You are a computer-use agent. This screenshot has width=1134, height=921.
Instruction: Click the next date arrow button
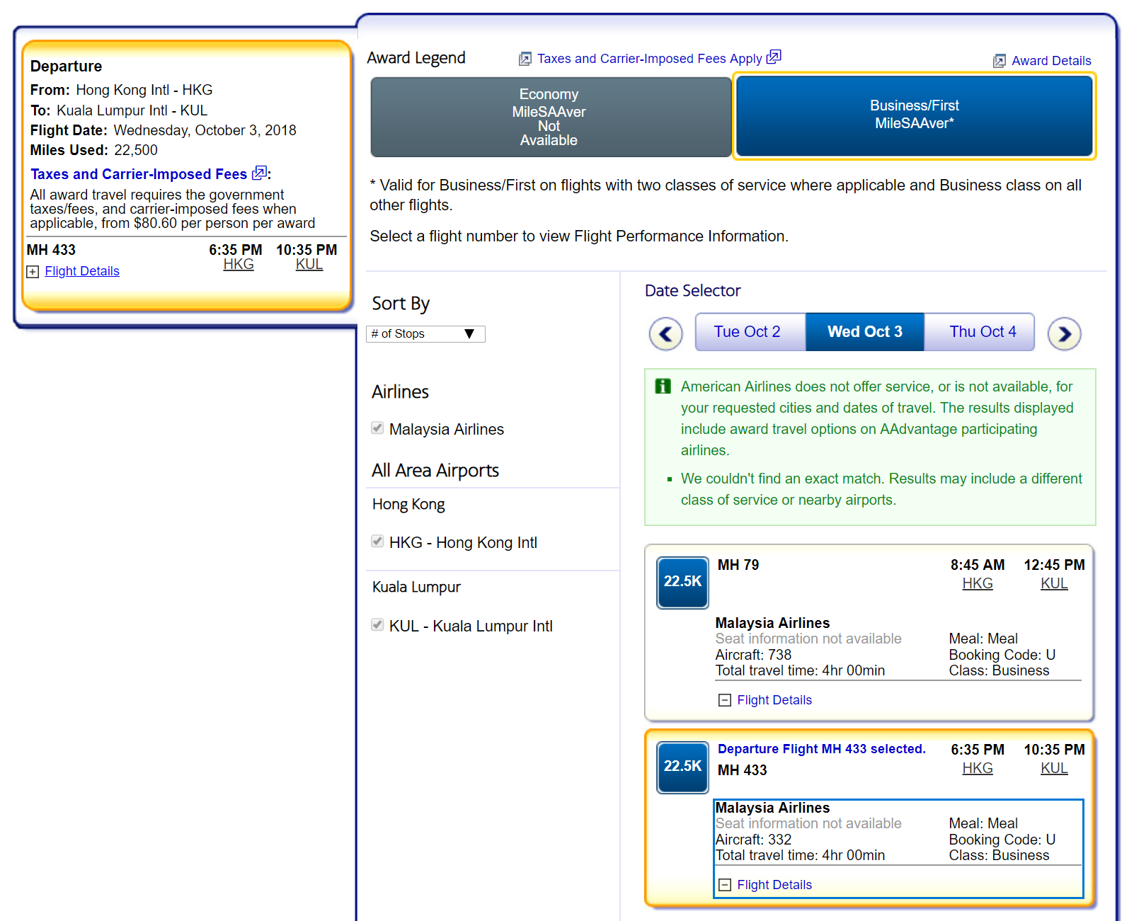(1064, 333)
